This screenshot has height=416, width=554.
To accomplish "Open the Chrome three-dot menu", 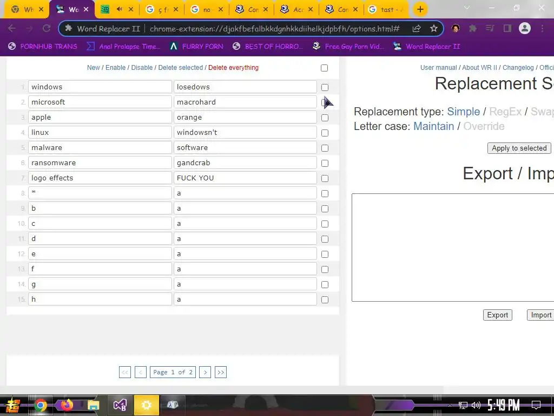I will coord(542,28).
